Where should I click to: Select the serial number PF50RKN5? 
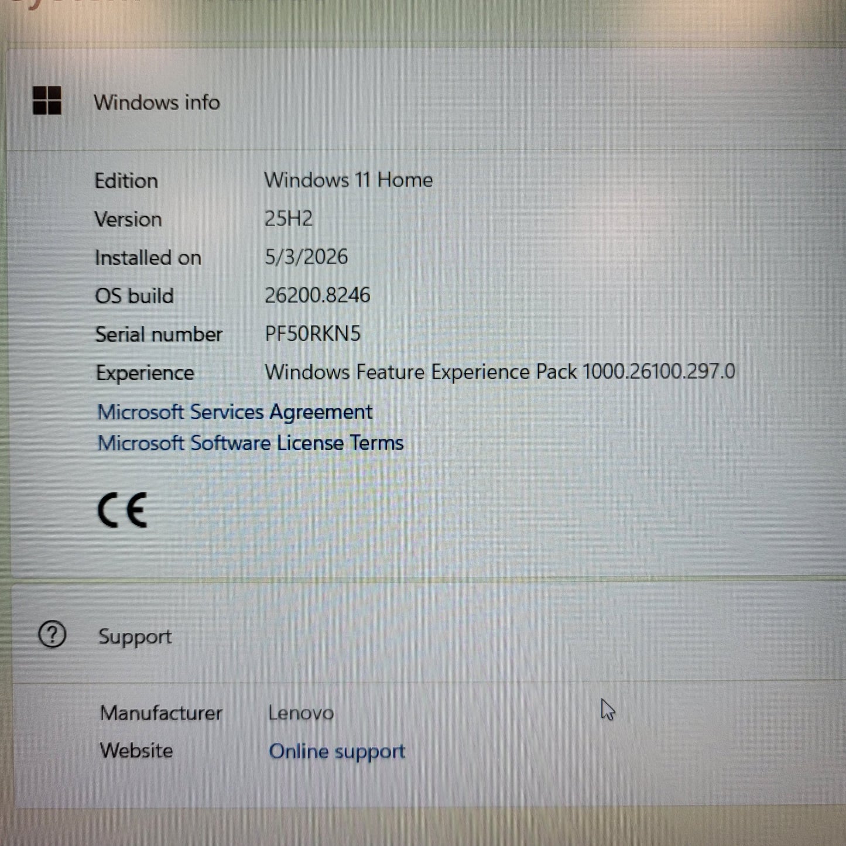[x=313, y=334]
